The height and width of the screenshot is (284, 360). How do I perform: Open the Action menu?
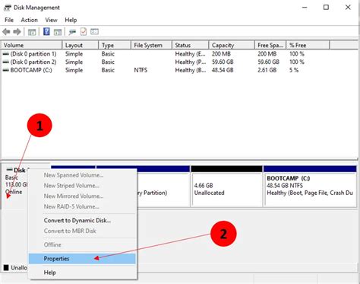coord(30,20)
